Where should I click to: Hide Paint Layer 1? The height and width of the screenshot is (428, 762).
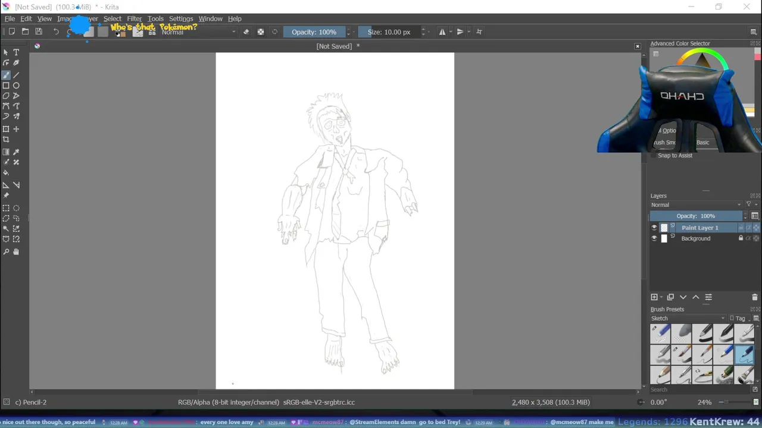coord(654,228)
